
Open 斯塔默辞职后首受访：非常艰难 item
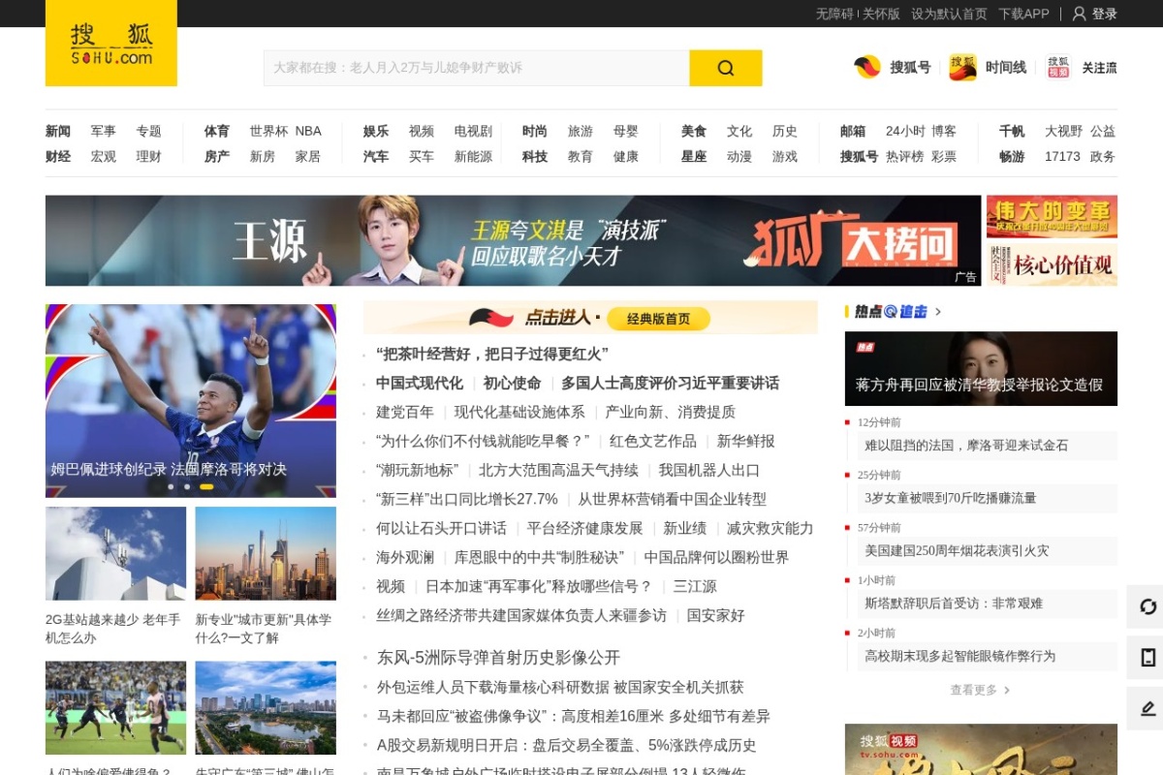tap(954, 603)
